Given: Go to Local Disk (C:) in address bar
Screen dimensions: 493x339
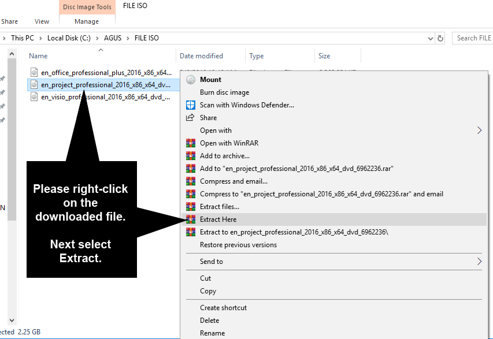Looking at the screenshot, I should [x=69, y=38].
